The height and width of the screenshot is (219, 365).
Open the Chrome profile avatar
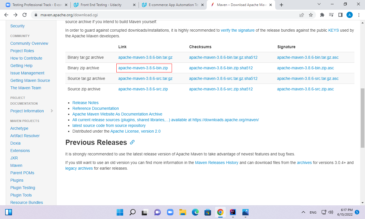(x=350, y=15)
